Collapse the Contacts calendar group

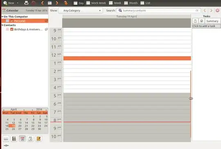2,25
